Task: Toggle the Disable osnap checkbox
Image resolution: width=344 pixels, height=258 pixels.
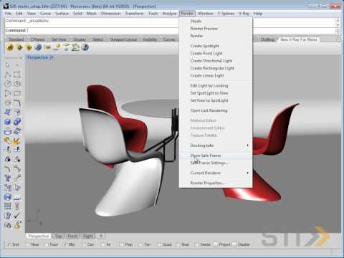Action: pyautogui.click(x=234, y=244)
